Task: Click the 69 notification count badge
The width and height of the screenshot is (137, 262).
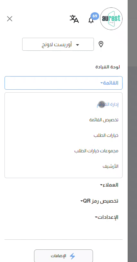Action: pyautogui.click(x=95, y=16)
